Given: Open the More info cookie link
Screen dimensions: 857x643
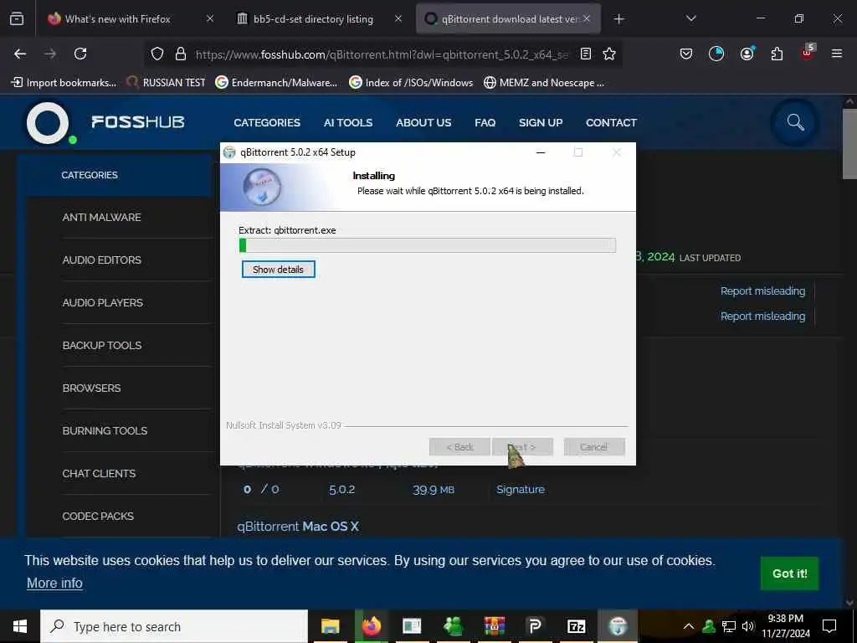Looking at the screenshot, I should point(54,584).
